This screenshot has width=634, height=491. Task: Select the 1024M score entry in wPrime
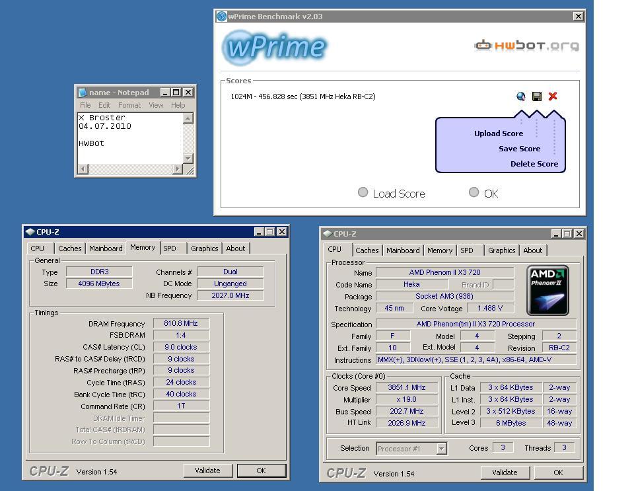pyautogui.click(x=303, y=96)
